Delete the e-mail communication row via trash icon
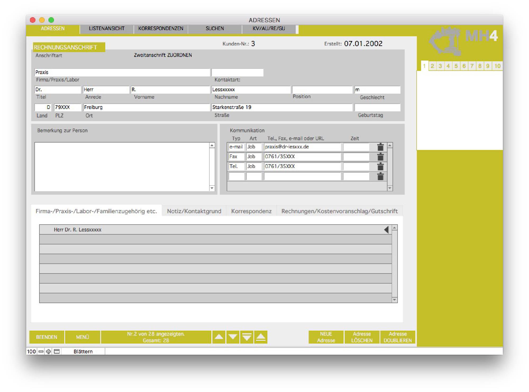This screenshot has height=392, width=529. coord(380,147)
